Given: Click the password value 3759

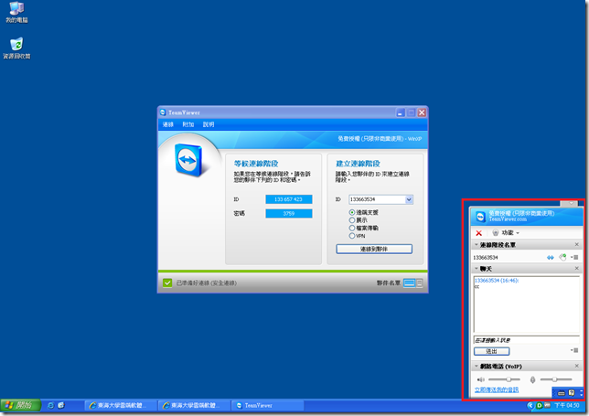Looking at the screenshot, I should click(x=288, y=214).
